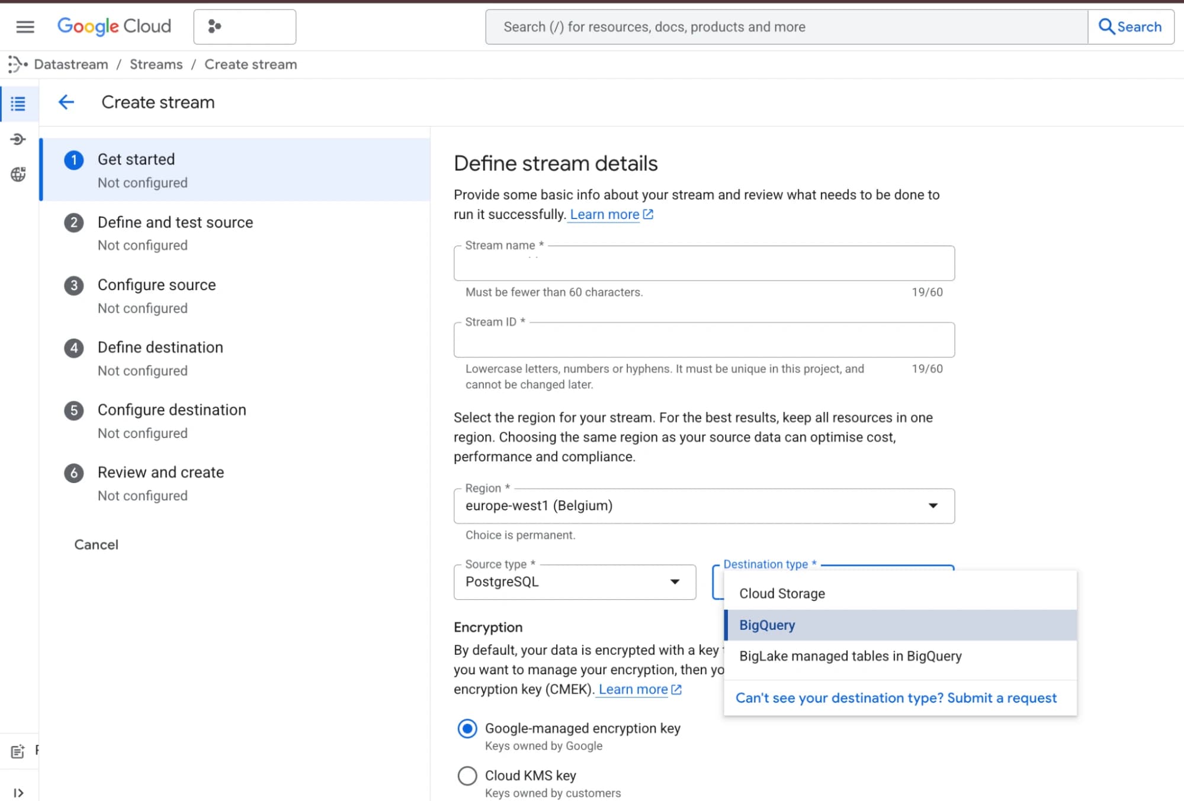
Task: Click the search magnifier icon
Action: click(x=1106, y=27)
